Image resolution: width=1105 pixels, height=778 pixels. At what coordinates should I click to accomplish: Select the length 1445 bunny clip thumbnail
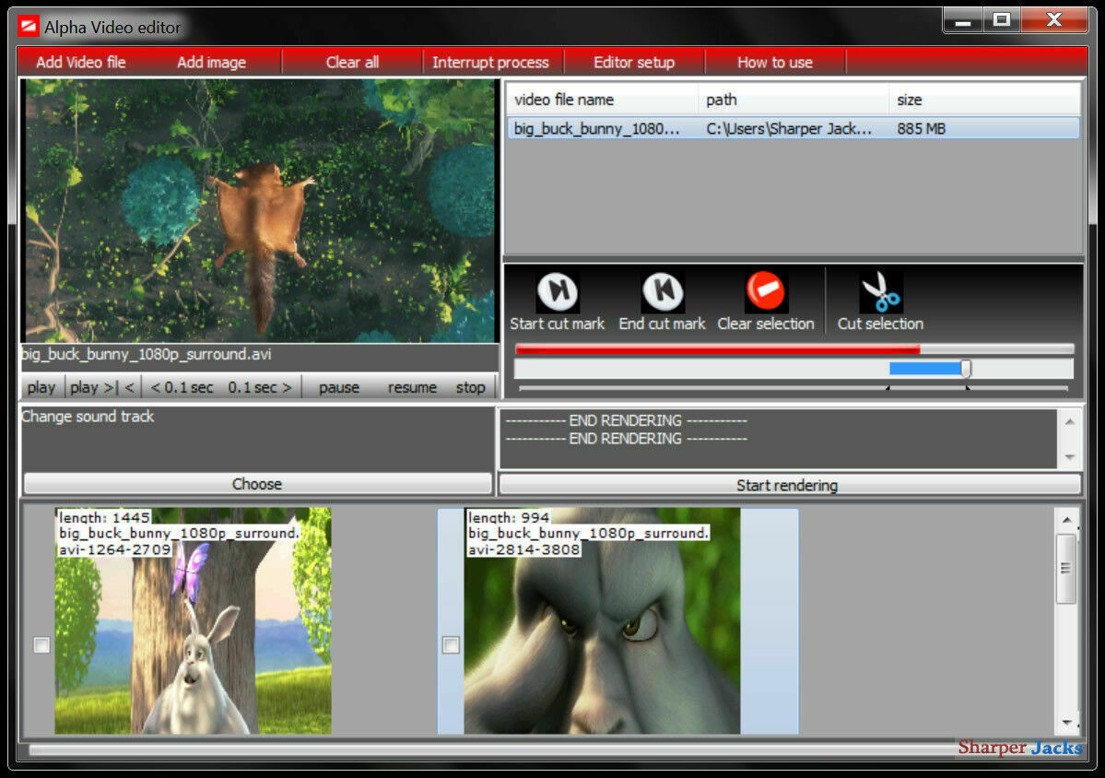194,621
